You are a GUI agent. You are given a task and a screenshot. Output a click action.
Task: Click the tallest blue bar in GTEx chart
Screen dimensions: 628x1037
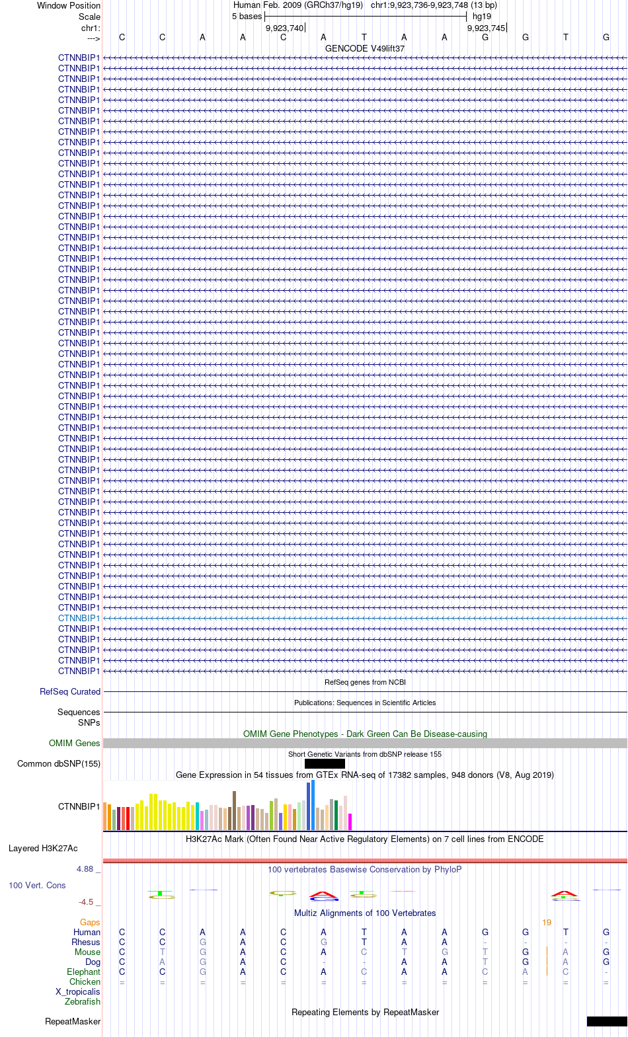tap(313, 805)
